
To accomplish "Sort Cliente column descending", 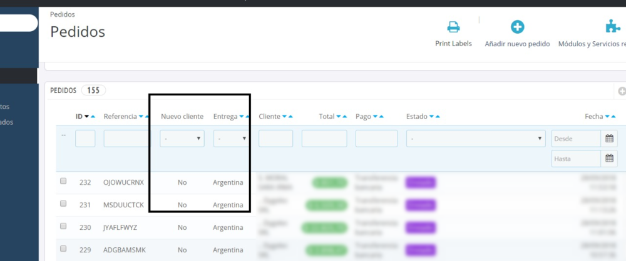I will pos(284,116).
